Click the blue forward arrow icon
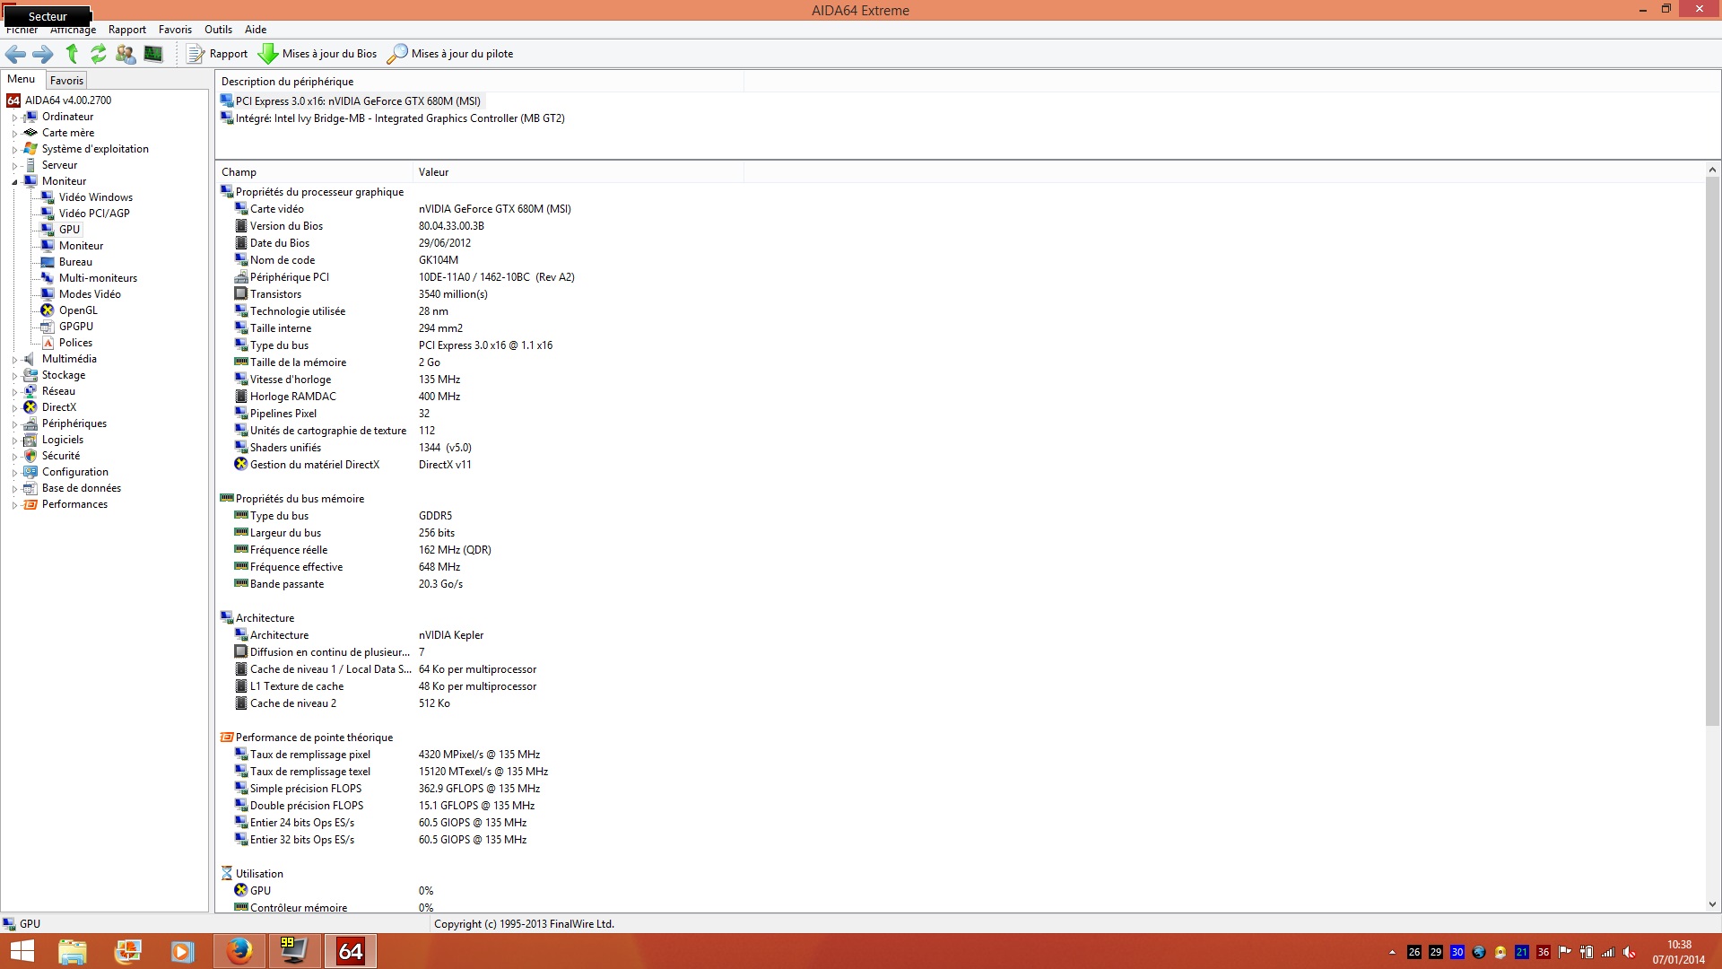Viewport: 1722px width, 969px height. pos(43,54)
